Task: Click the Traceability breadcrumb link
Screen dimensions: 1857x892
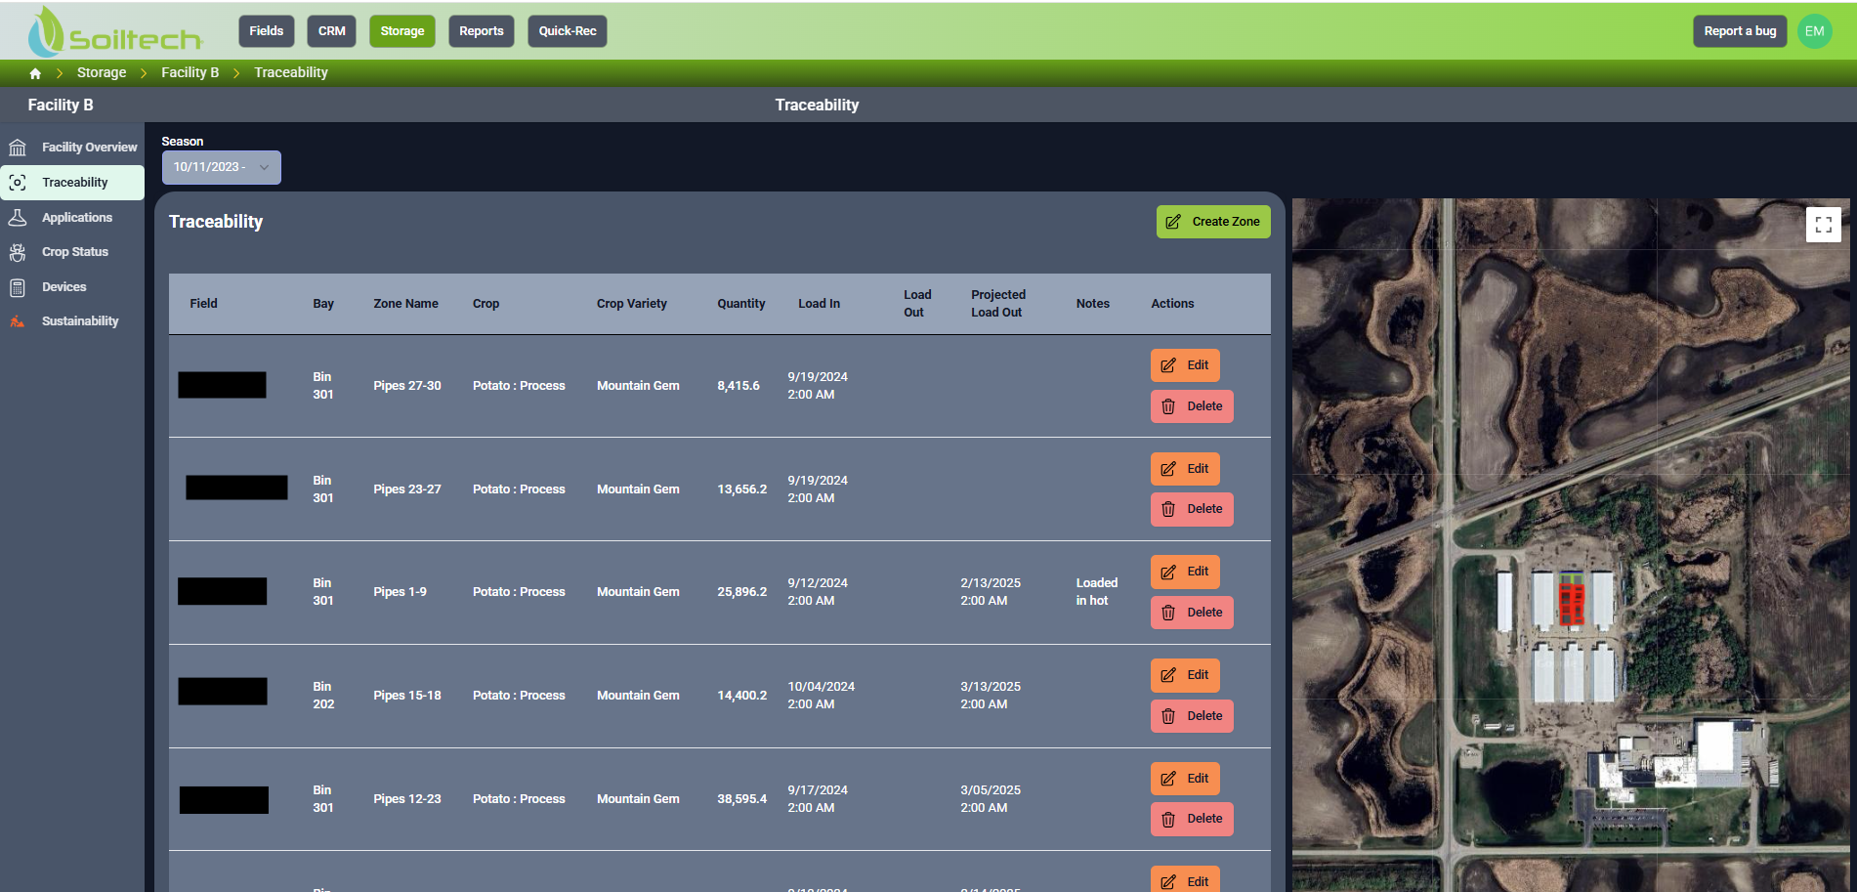Action: coord(291,73)
